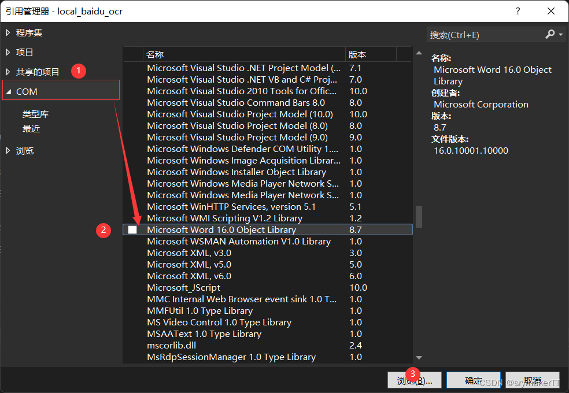Select Microsoft Visual Studio Project Model (10.0)

[x=268, y=114]
